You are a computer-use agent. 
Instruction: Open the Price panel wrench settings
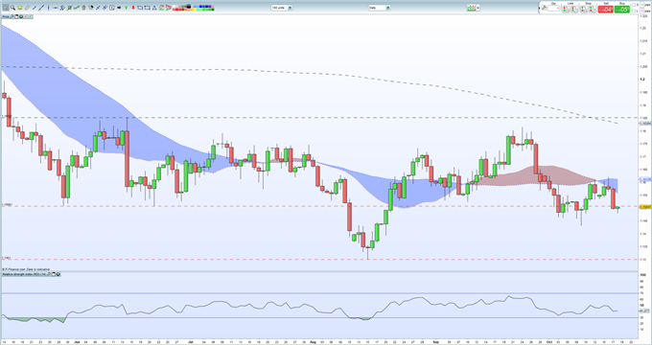[12, 16]
